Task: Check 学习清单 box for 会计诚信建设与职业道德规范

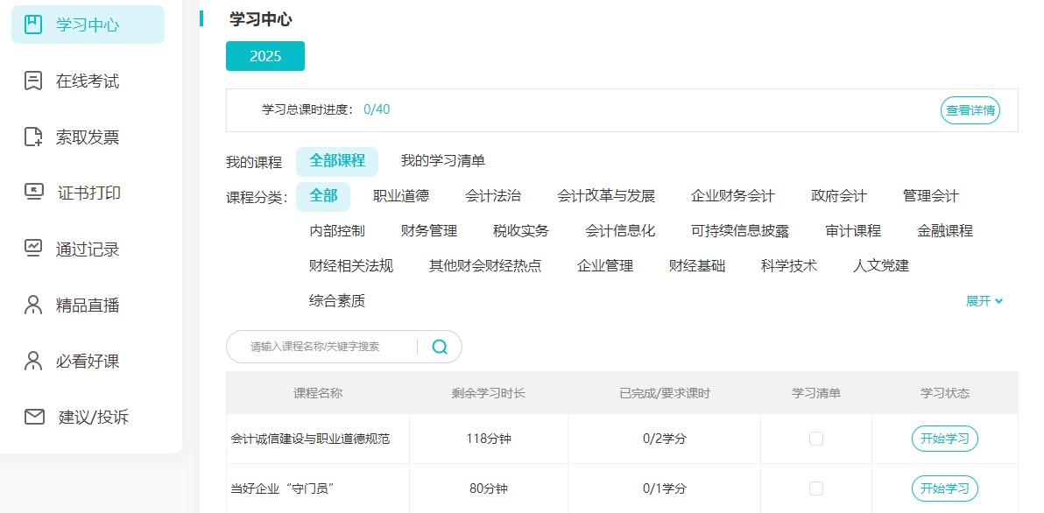Action: click(816, 439)
